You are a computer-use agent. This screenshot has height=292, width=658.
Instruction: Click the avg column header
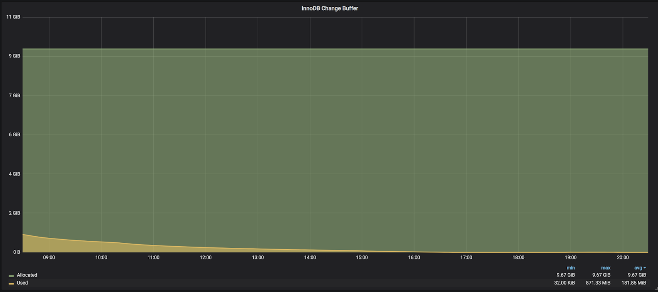click(638, 268)
